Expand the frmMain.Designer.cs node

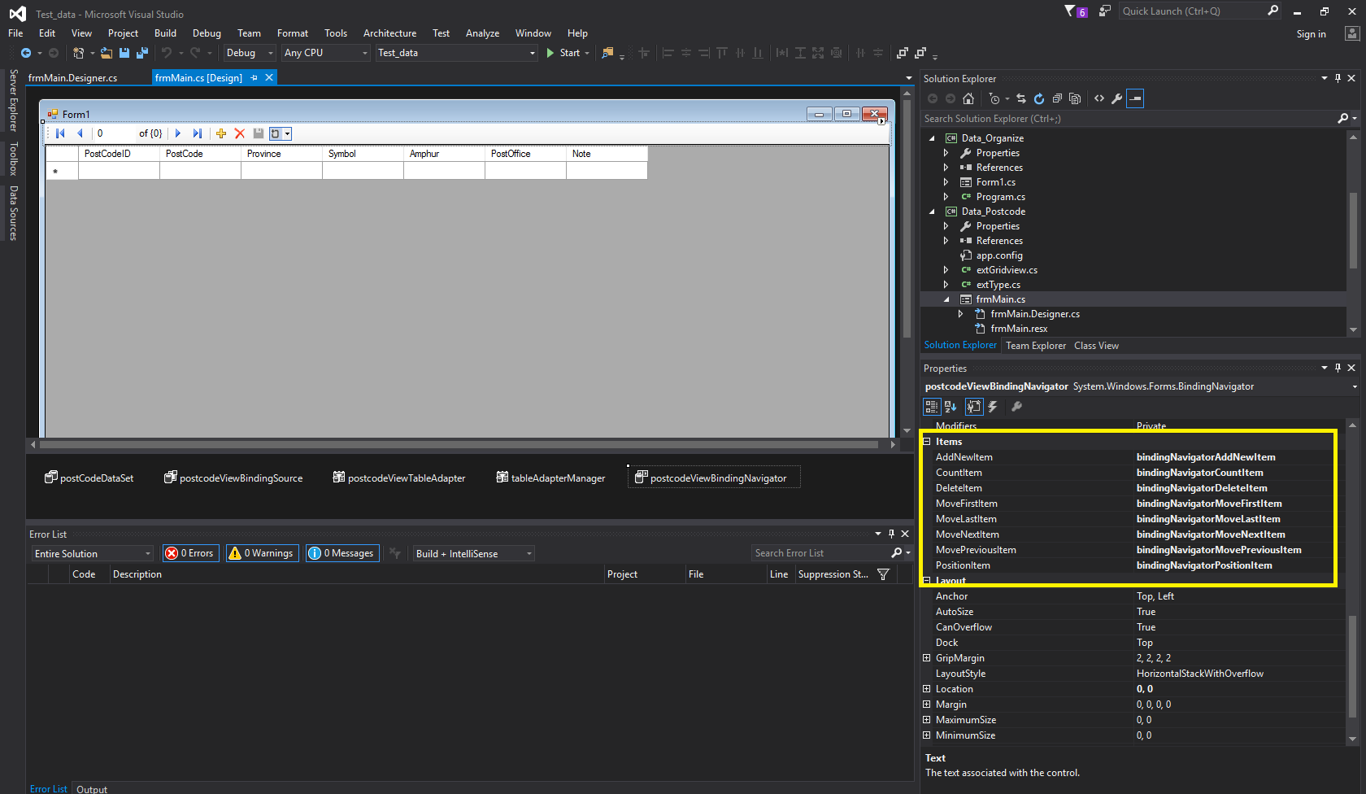click(961, 314)
